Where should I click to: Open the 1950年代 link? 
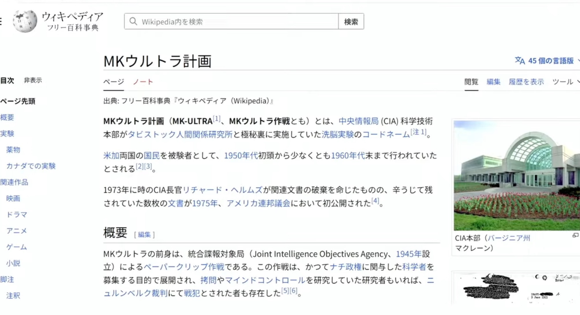coord(241,155)
